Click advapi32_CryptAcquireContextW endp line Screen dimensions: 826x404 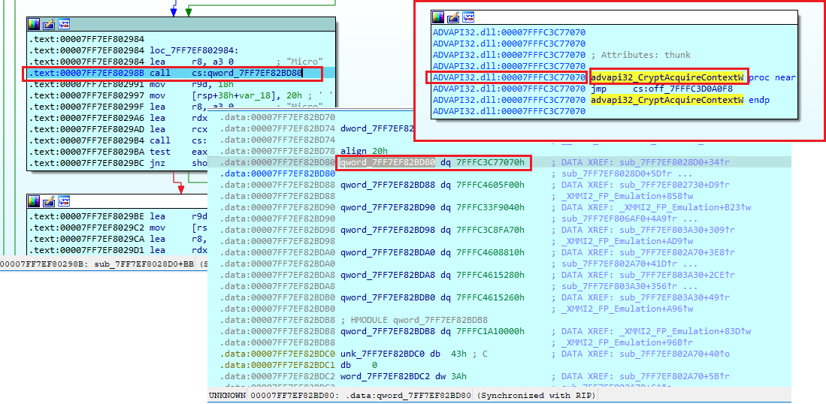(679, 99)
